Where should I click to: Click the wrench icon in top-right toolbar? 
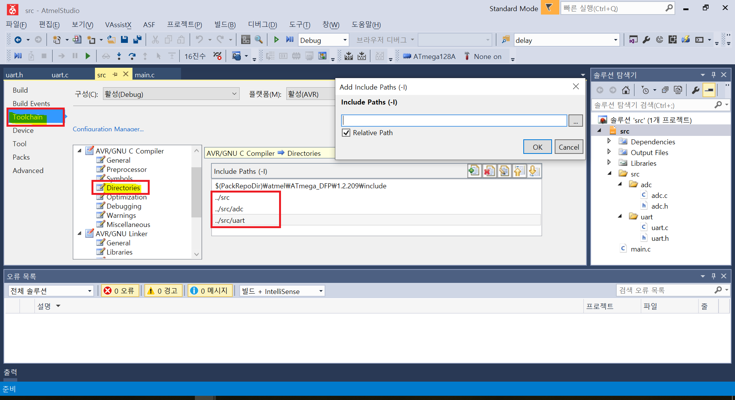(647, 40)
